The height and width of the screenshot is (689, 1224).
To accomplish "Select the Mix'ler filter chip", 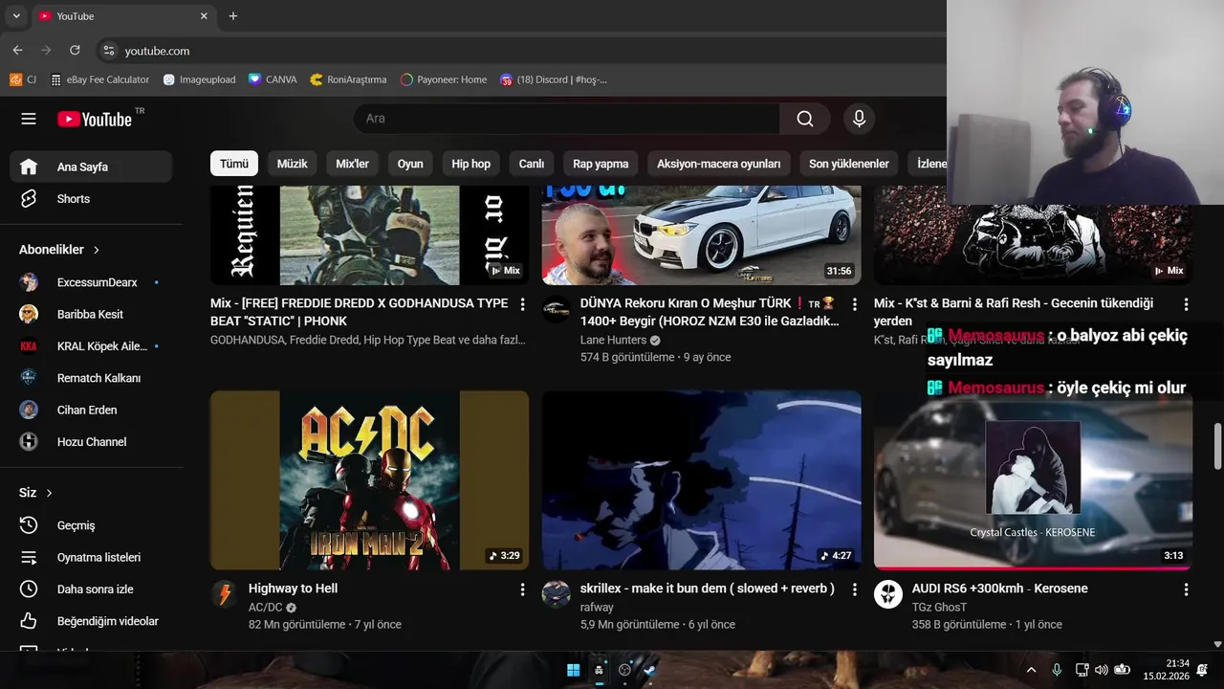I will pos(352,164).
